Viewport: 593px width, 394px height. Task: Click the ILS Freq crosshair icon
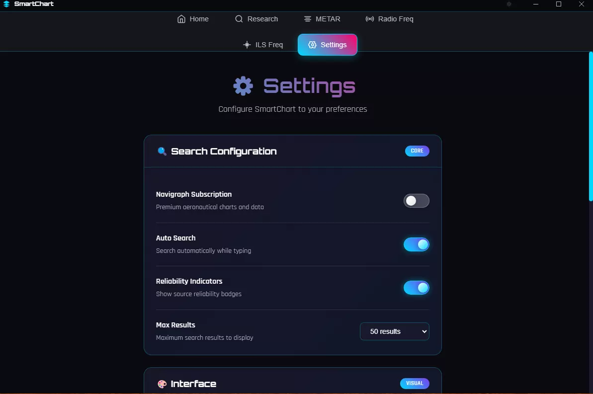coord(247,45)
